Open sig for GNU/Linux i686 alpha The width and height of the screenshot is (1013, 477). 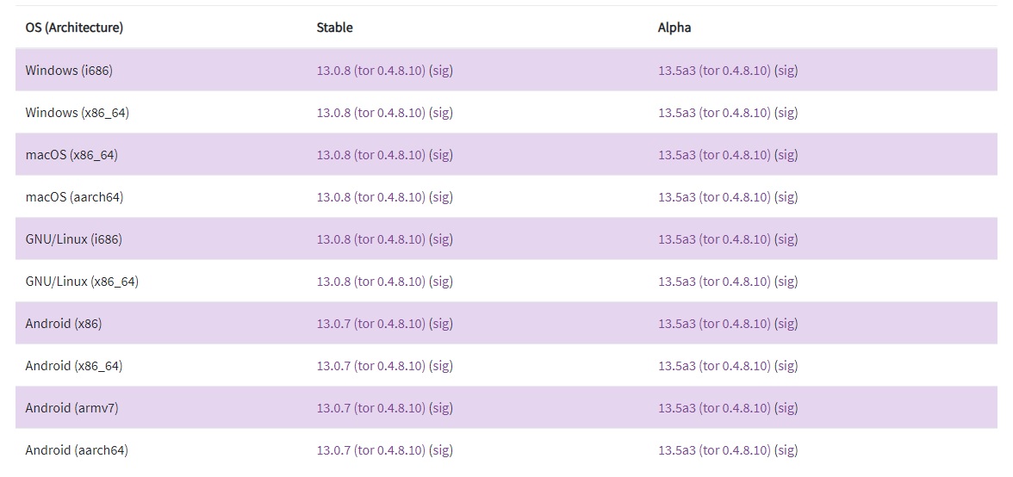coord(786,239)
